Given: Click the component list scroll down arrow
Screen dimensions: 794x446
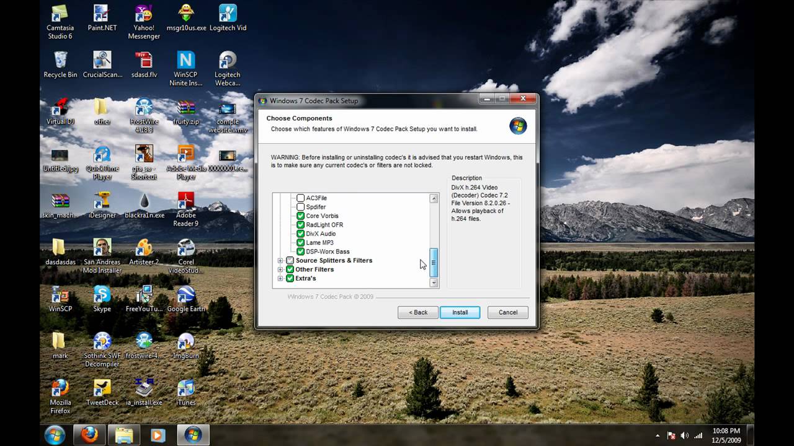Looking at the screenshot, I should (x=434, y=282).
